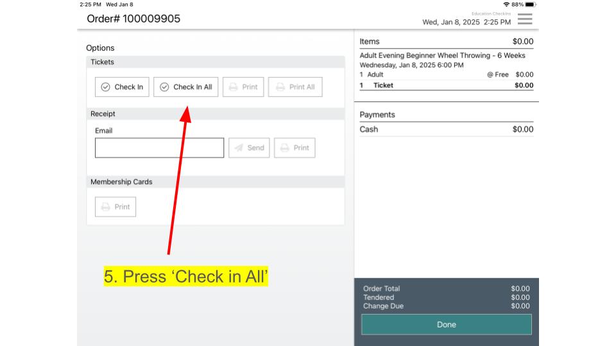Open the hamburger menu icon
The height and width of the screenshot is (346, 616).
point(524,19)
